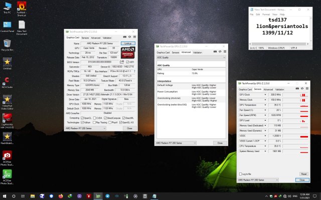Open the ASIC Quality dropdown in Advanced tab

tap(190, 57)
